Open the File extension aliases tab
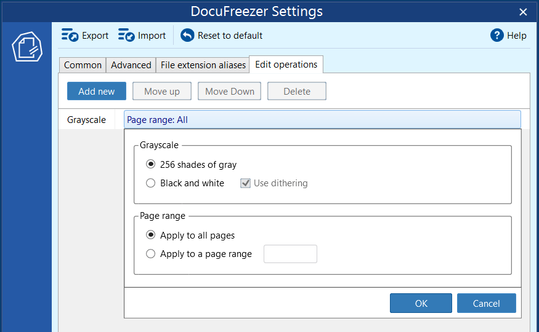This screenshot has height=332, width=539. click(x=203, y=65)
